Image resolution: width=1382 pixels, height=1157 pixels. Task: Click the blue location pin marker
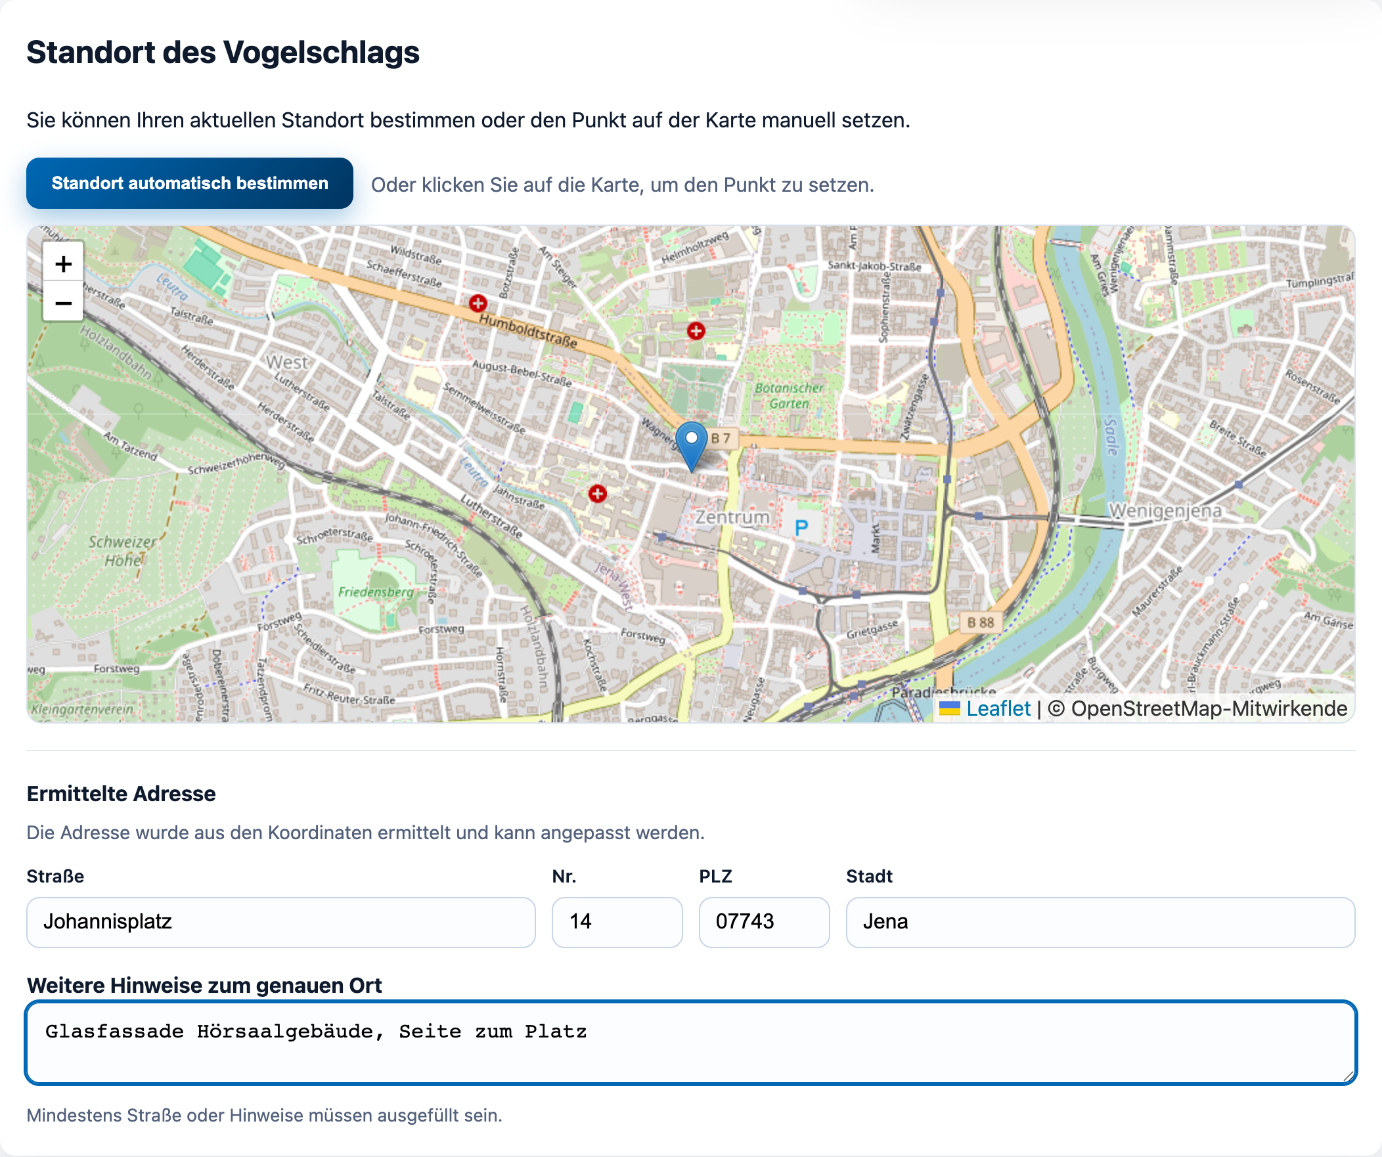(x=691, y=447)
